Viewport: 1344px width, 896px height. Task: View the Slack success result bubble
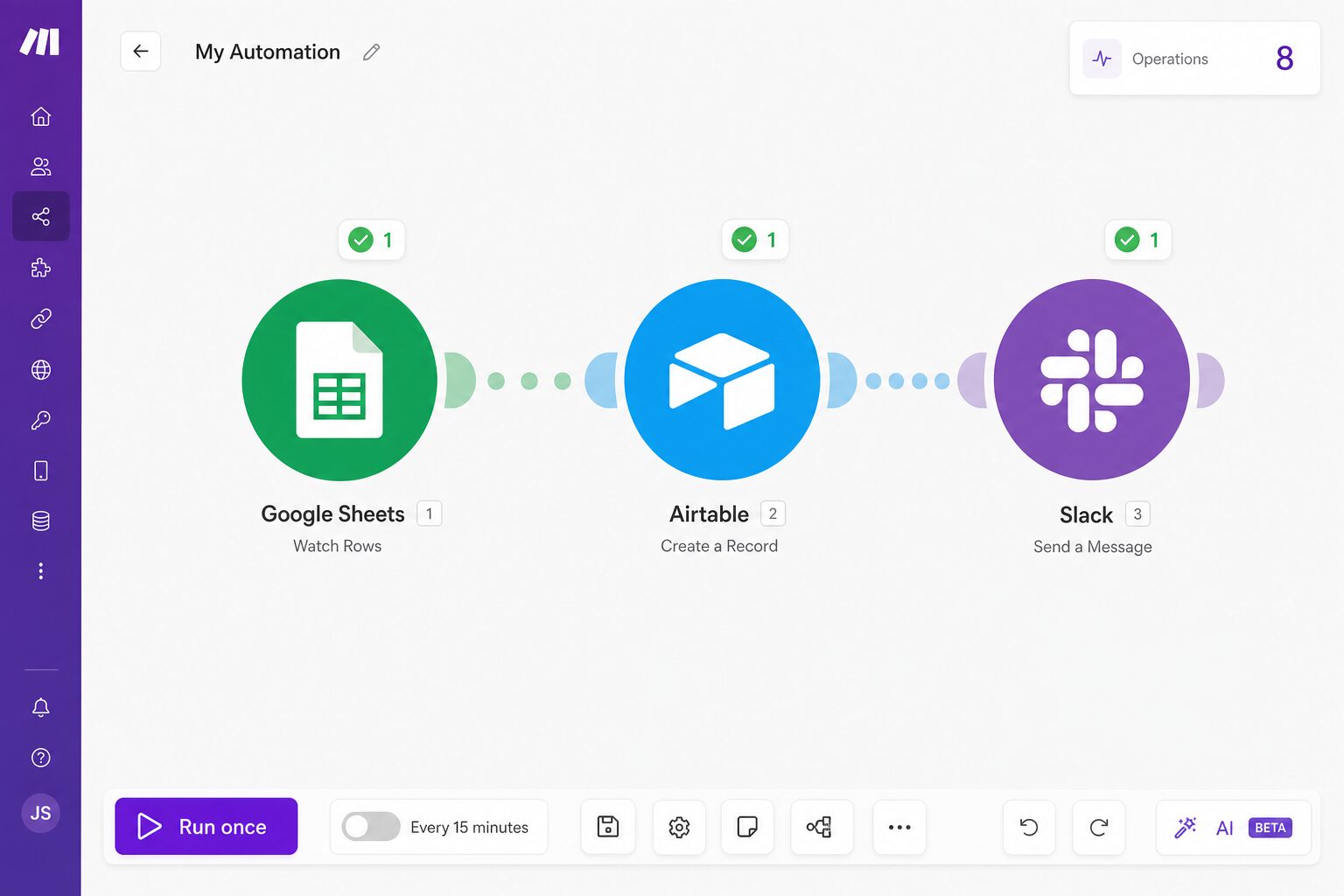tap(1137, 240)
